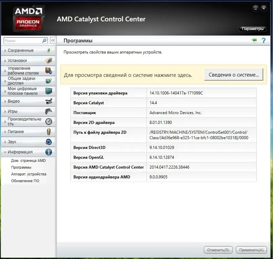Select Программы in the sidebar
This screenshot has height=259, width=273.
point(21,167)
